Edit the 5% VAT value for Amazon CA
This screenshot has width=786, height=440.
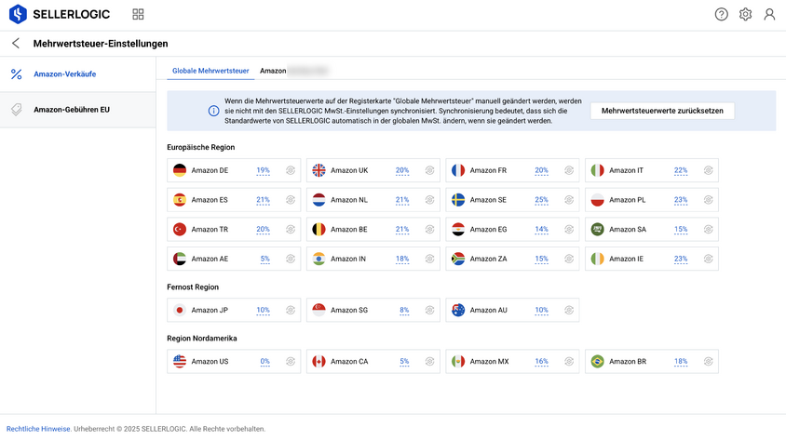tap(404, 362)
